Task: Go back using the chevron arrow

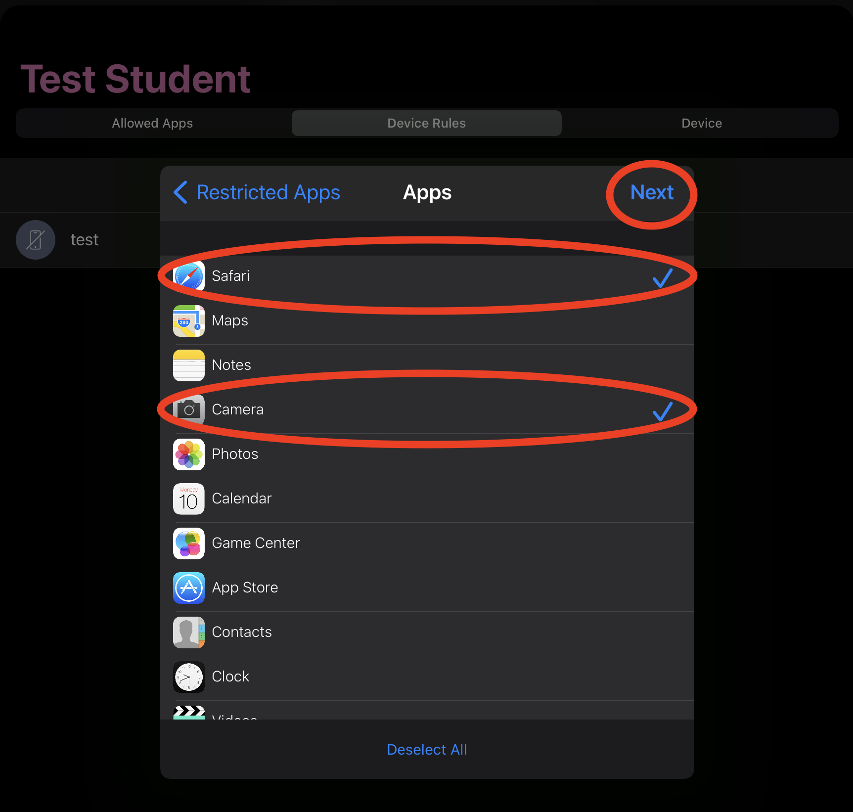Action: [180, 192]
